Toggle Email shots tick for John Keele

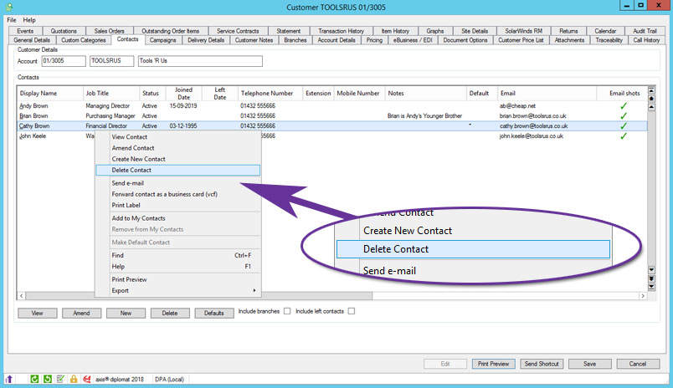pos(624,136)
